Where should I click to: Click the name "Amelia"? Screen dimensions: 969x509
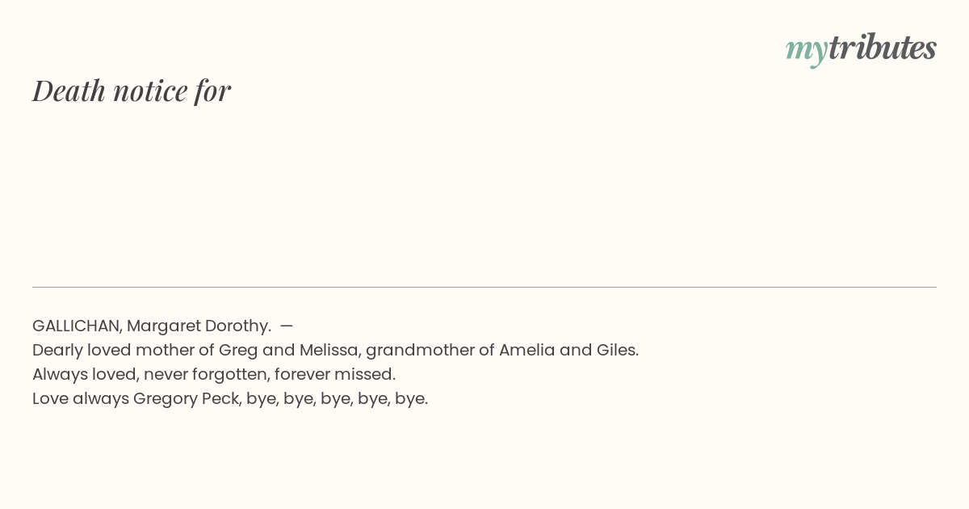[526, 350]
